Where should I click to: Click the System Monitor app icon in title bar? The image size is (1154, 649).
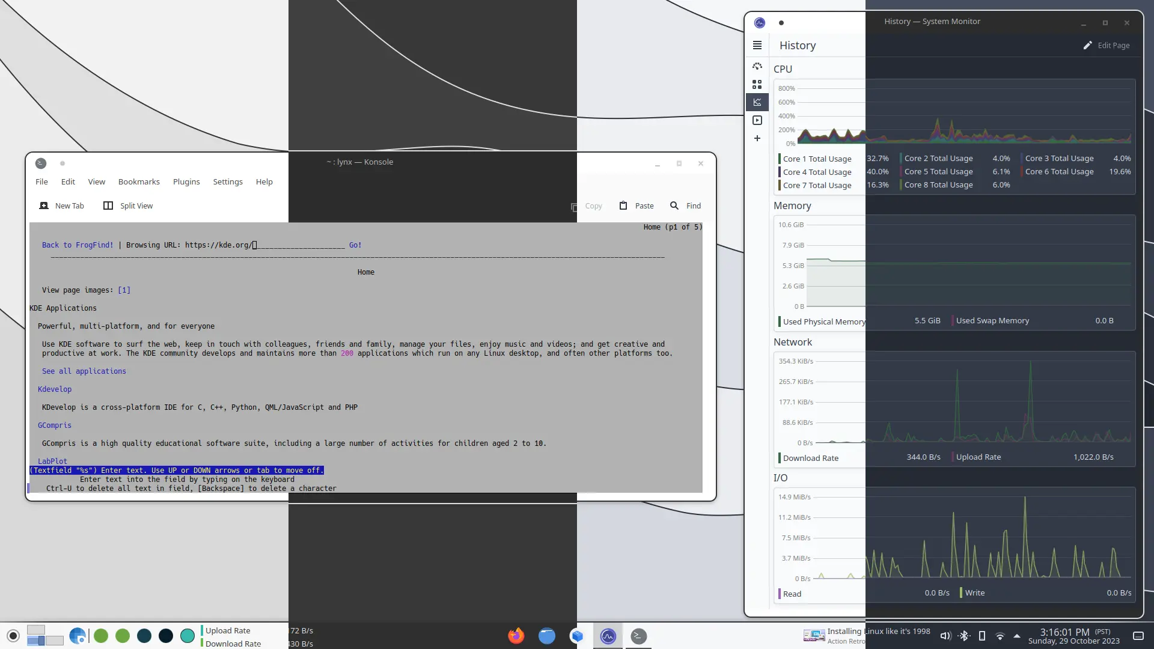click(760, 23)
